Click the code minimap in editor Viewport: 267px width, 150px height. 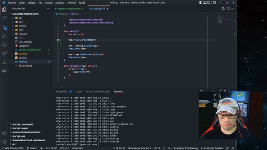pyautogui.click(x=221, y=19)
